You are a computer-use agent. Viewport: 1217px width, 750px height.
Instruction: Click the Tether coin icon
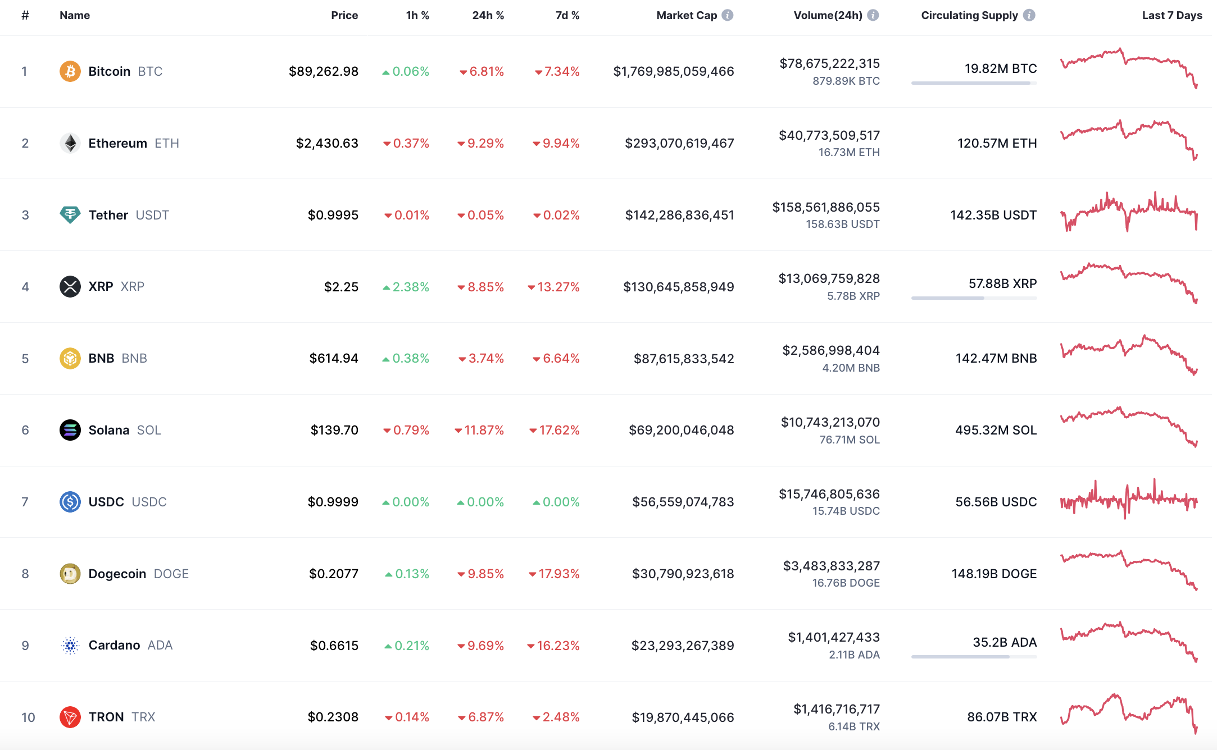70,215
